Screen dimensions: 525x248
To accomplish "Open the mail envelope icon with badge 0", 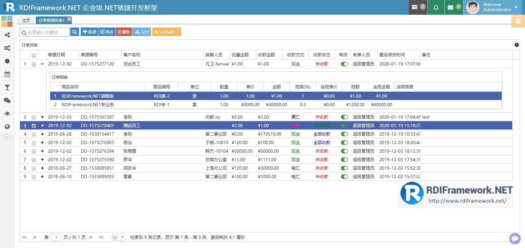I will [x=454, y=7].
